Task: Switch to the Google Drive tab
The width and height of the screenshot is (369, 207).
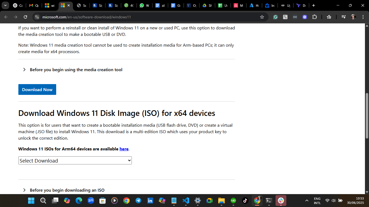Action: pos(208,5)
